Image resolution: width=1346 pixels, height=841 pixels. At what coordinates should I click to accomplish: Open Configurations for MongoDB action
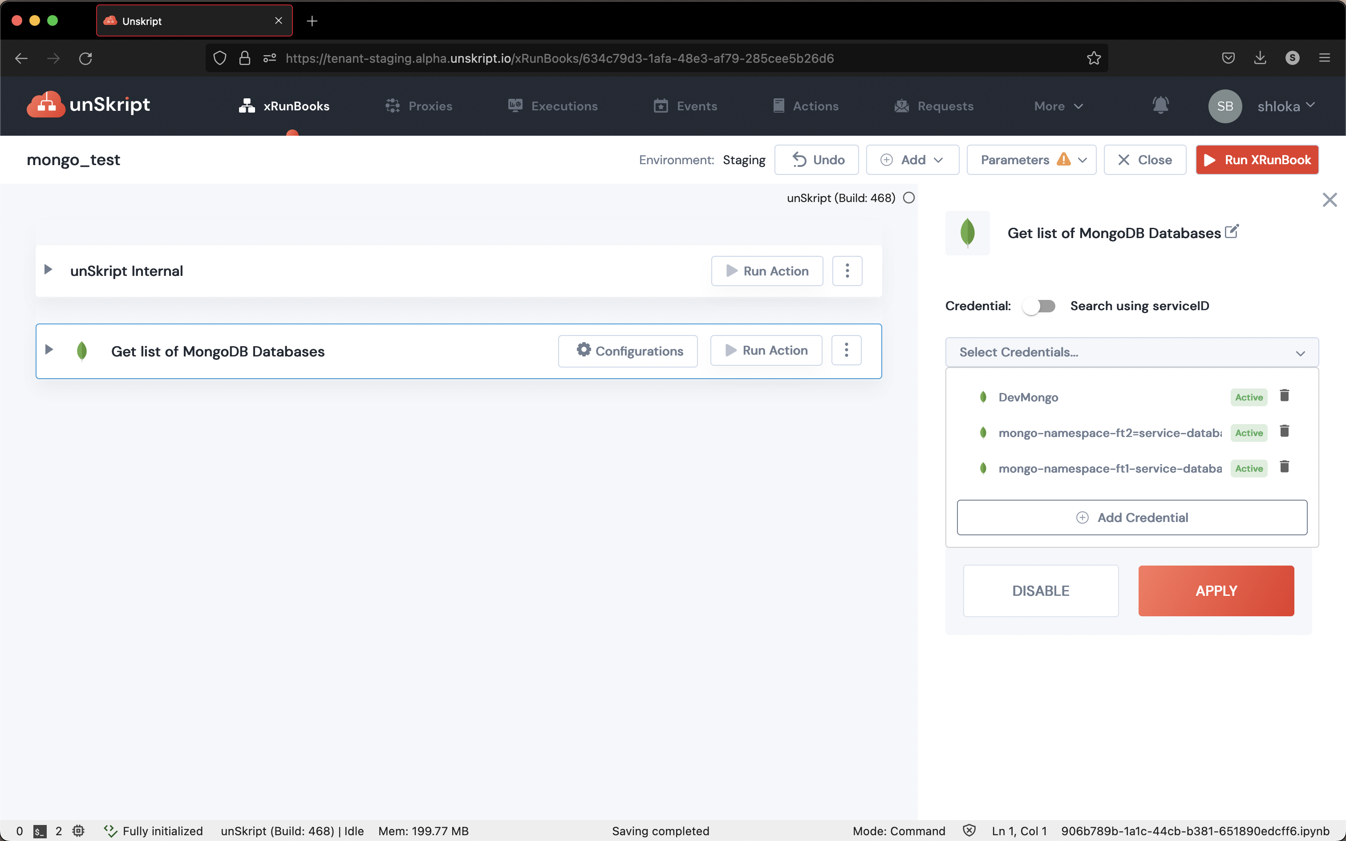click(628, 351)
